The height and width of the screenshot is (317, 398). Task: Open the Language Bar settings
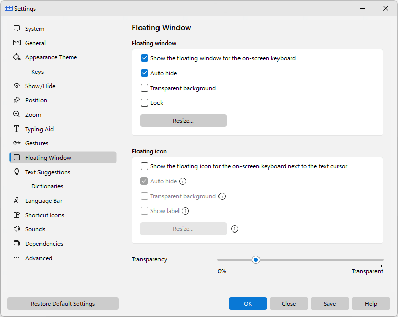[63, 201]
